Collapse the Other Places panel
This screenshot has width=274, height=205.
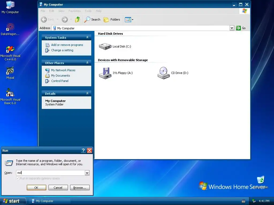(x=87, y=63)
